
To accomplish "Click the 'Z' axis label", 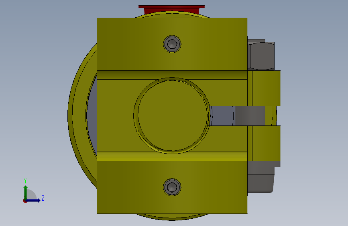I will tap(43, 198).
